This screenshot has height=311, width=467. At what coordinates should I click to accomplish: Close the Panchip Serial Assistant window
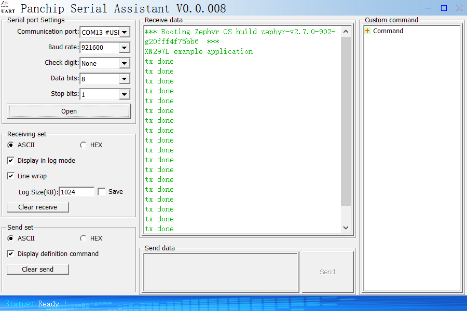click(459, 8)
